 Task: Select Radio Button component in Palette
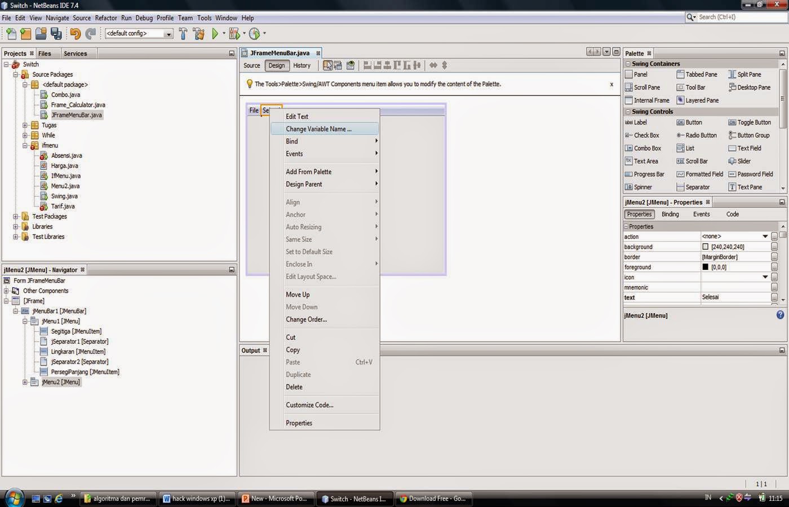tap(697, 135)
